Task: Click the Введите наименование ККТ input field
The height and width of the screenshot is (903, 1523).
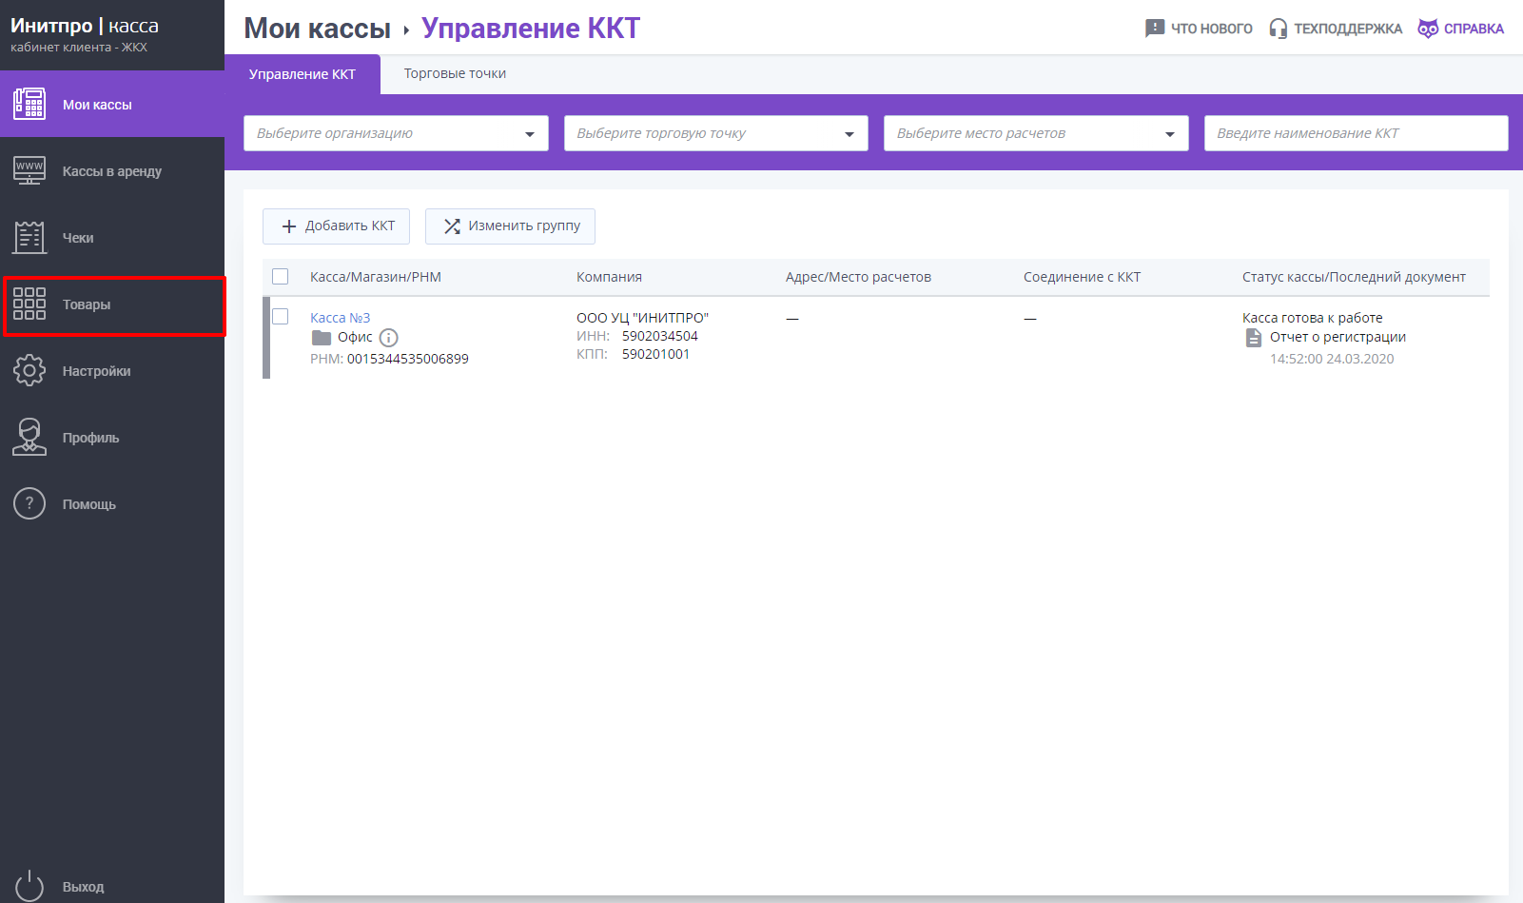Action: click(x=1356, y=133)
